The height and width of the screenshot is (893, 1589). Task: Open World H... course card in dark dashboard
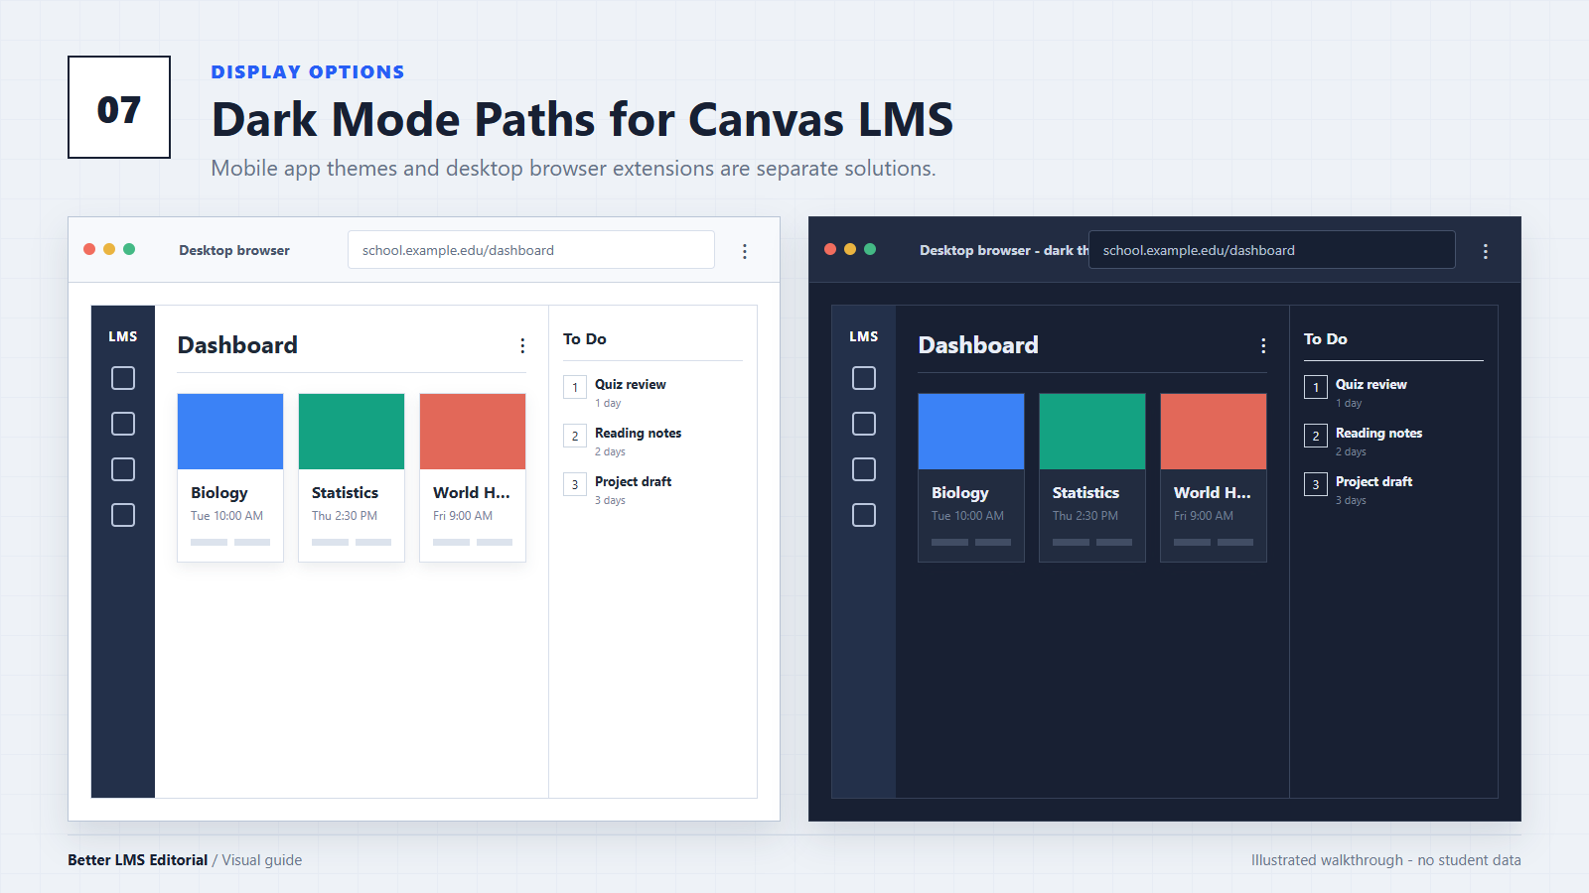click(1214, 477)
